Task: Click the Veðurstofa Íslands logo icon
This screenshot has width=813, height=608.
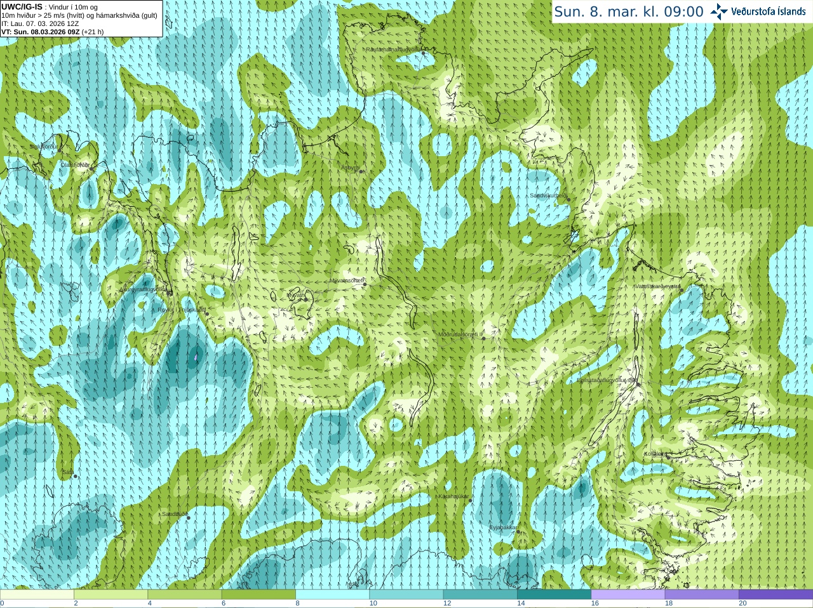Action: pos(719,11)
